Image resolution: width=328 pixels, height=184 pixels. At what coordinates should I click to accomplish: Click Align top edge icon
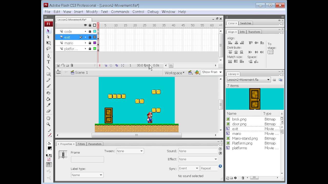pyautogui.click(x=251, y=43)
